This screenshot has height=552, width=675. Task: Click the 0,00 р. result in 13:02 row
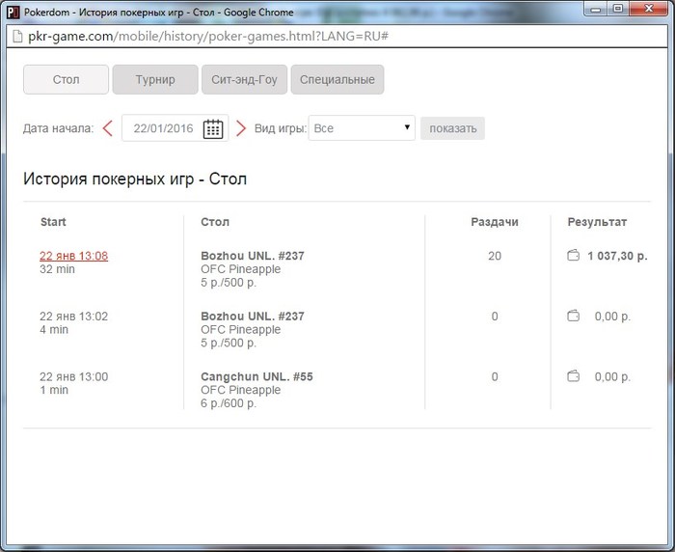coord(612,317)
